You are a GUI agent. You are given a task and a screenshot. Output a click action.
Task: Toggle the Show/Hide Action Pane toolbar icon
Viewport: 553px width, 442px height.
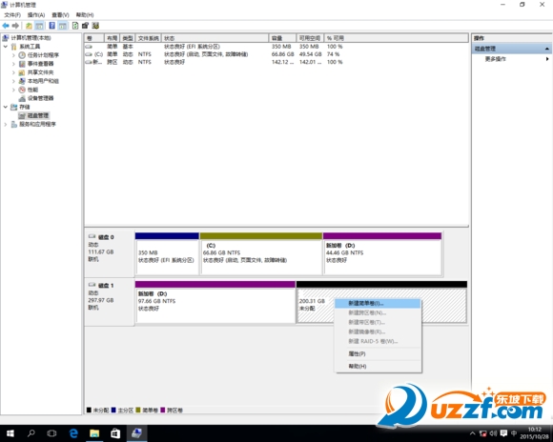[62, 26]
